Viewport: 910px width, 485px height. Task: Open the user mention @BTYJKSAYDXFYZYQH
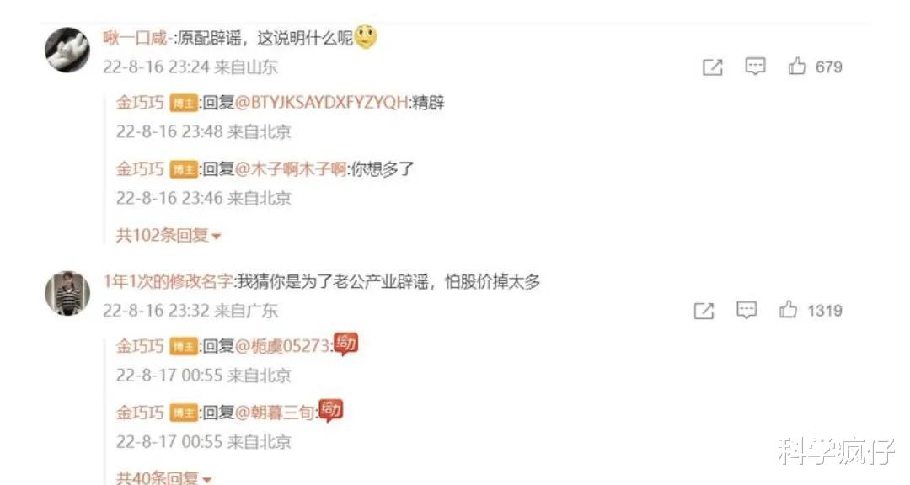322,103
